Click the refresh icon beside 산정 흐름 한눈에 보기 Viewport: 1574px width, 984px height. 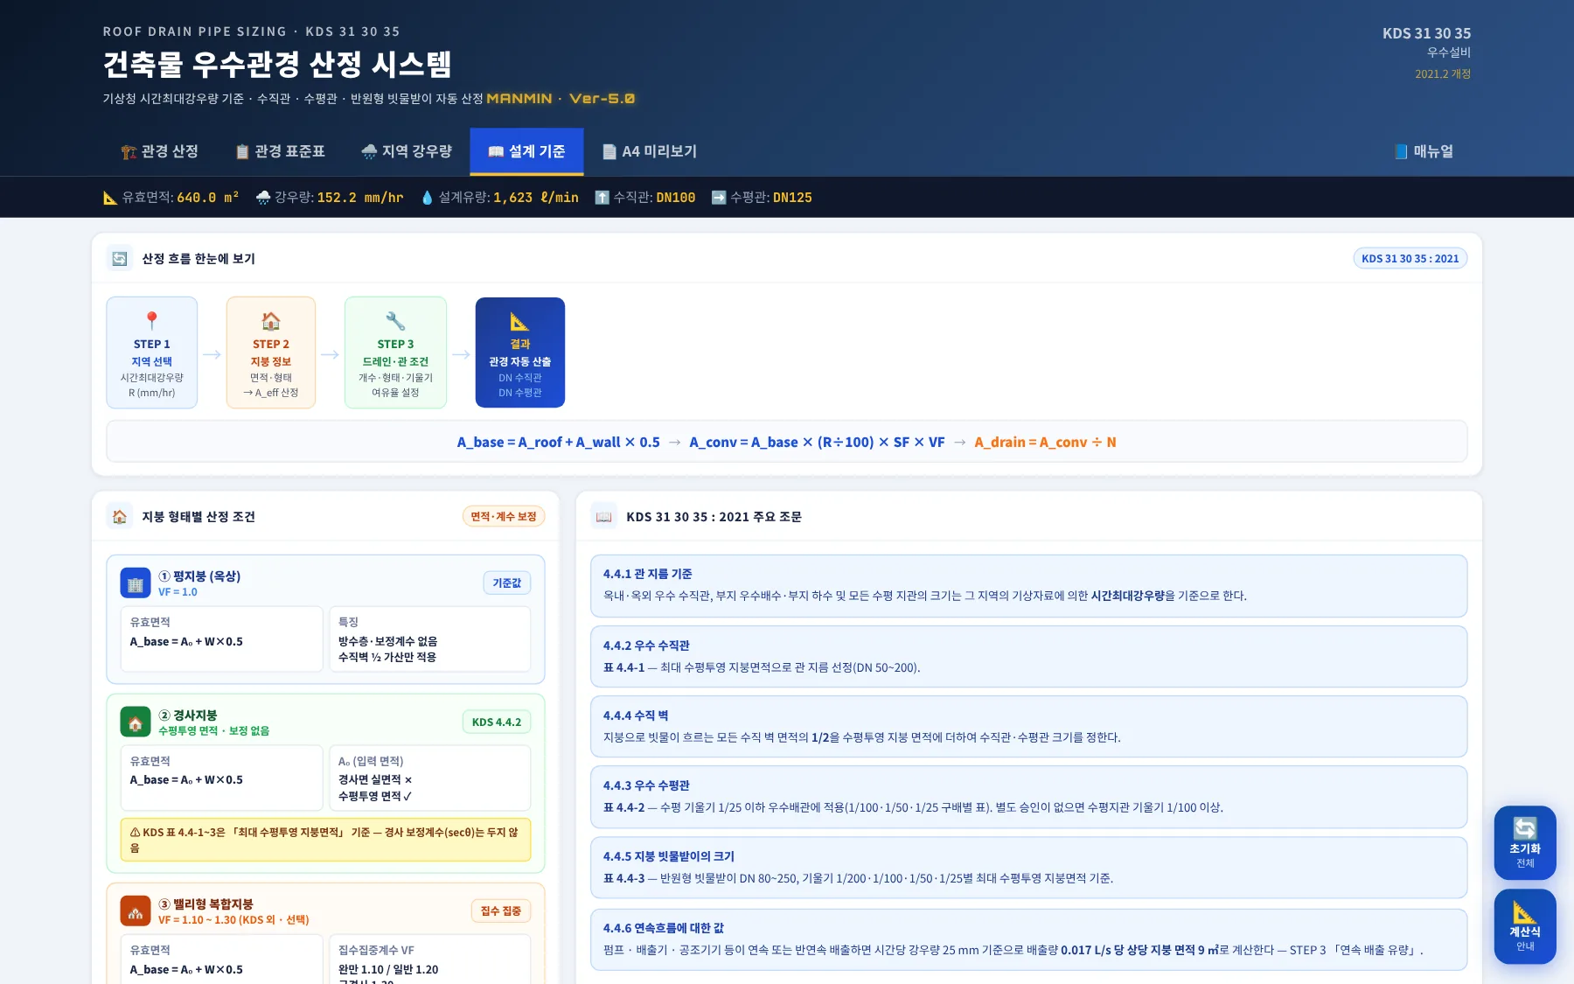(x=120, y=258)
